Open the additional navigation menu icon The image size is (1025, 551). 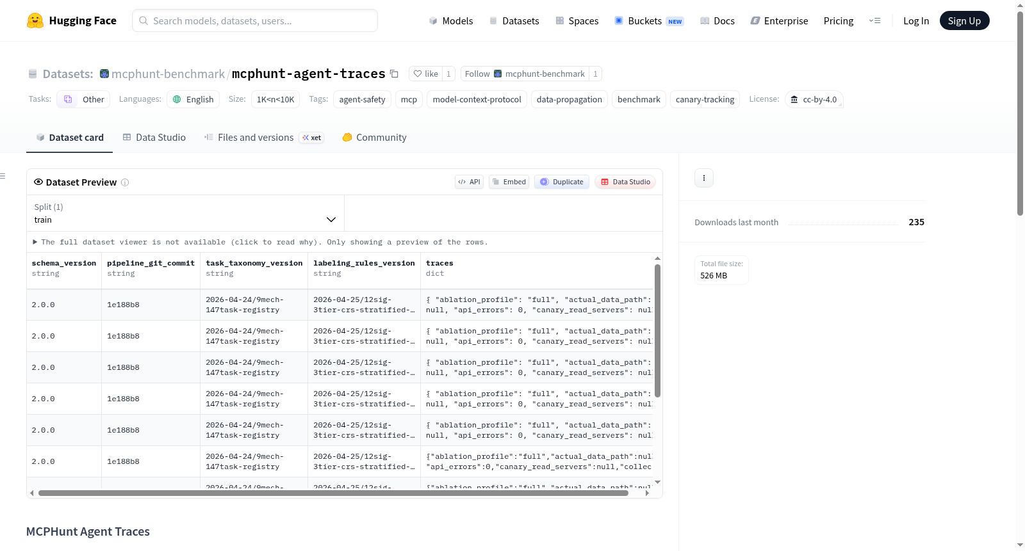[874, 20]
